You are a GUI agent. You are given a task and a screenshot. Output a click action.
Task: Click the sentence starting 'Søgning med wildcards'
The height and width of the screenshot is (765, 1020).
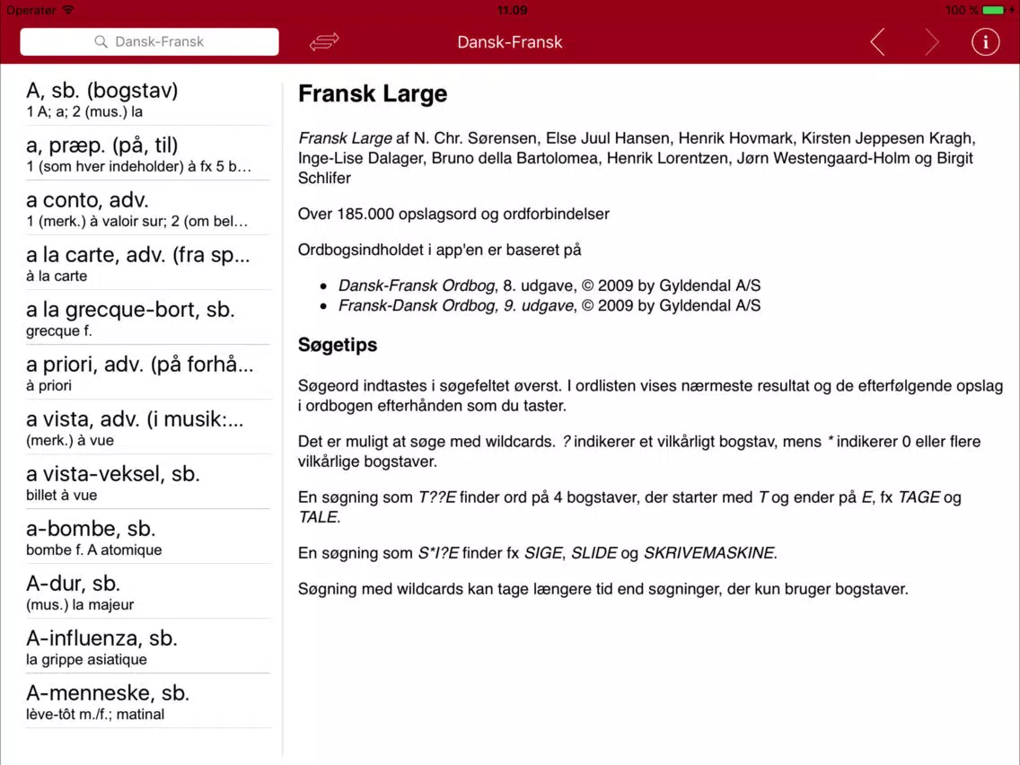[x=603, y=589]
